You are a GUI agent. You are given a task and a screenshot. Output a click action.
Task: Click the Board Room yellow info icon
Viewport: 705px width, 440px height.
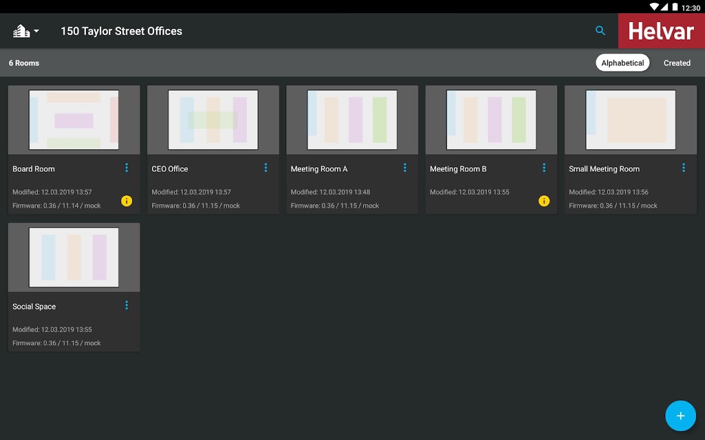tap(127, 201)
